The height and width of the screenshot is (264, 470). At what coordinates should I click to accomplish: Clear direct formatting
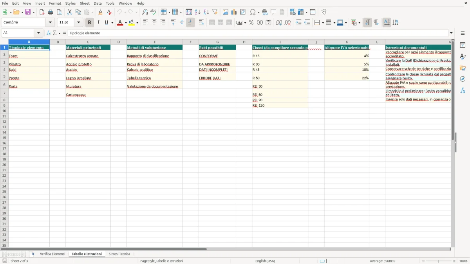(x=109, y=12)
